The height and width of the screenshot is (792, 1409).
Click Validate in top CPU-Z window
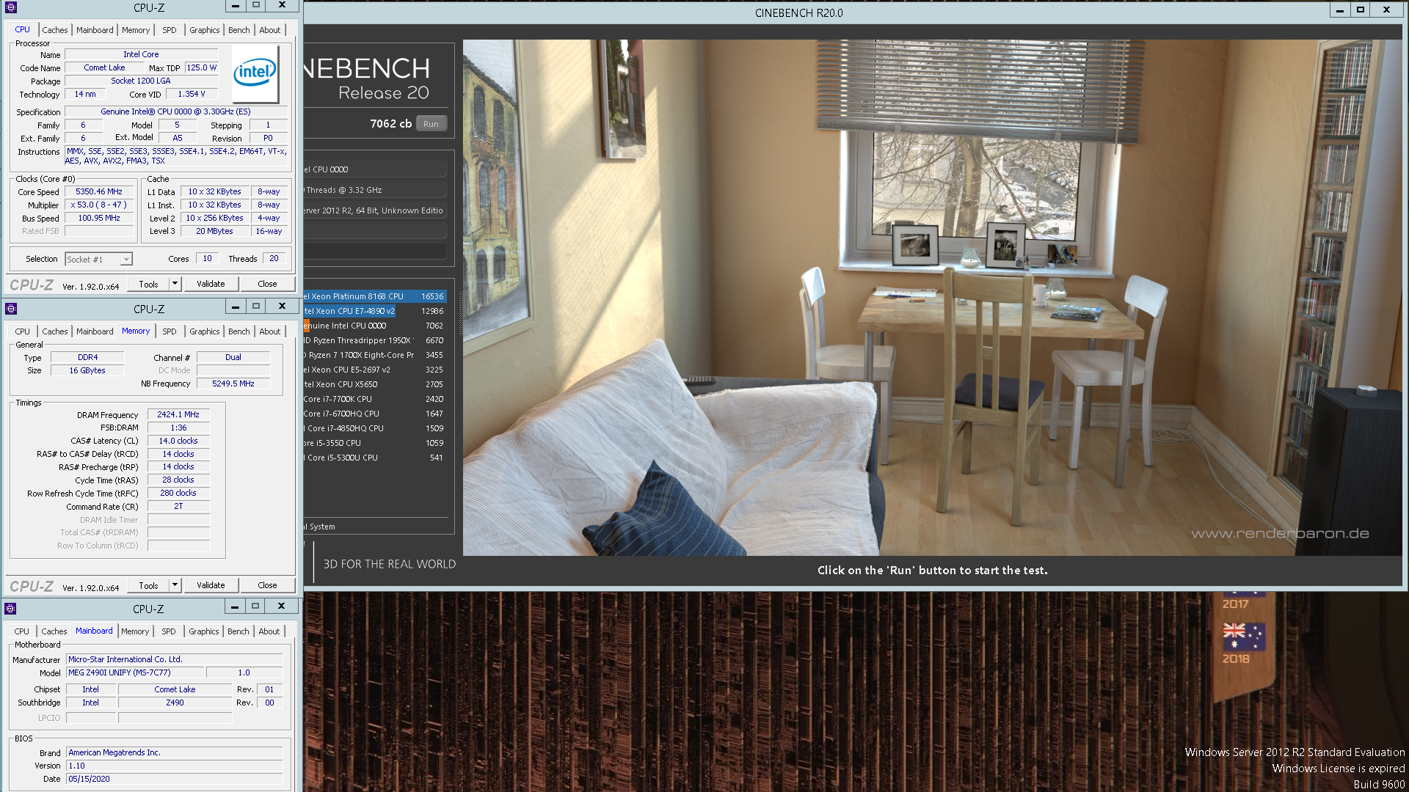pyautogui.click(x=211, y=284)
